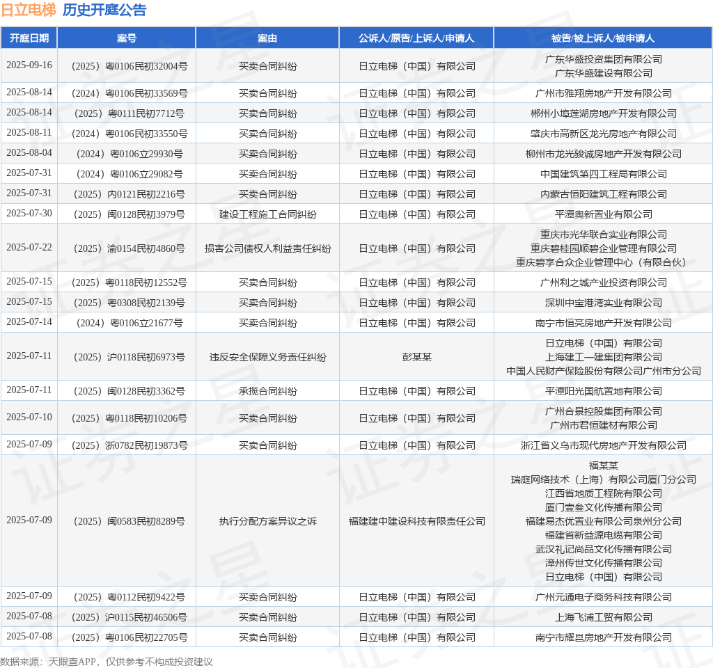Click defendant 中国建筑第四工程局有限公司
This screenshot has width=713, height=668.
[604, 174]
